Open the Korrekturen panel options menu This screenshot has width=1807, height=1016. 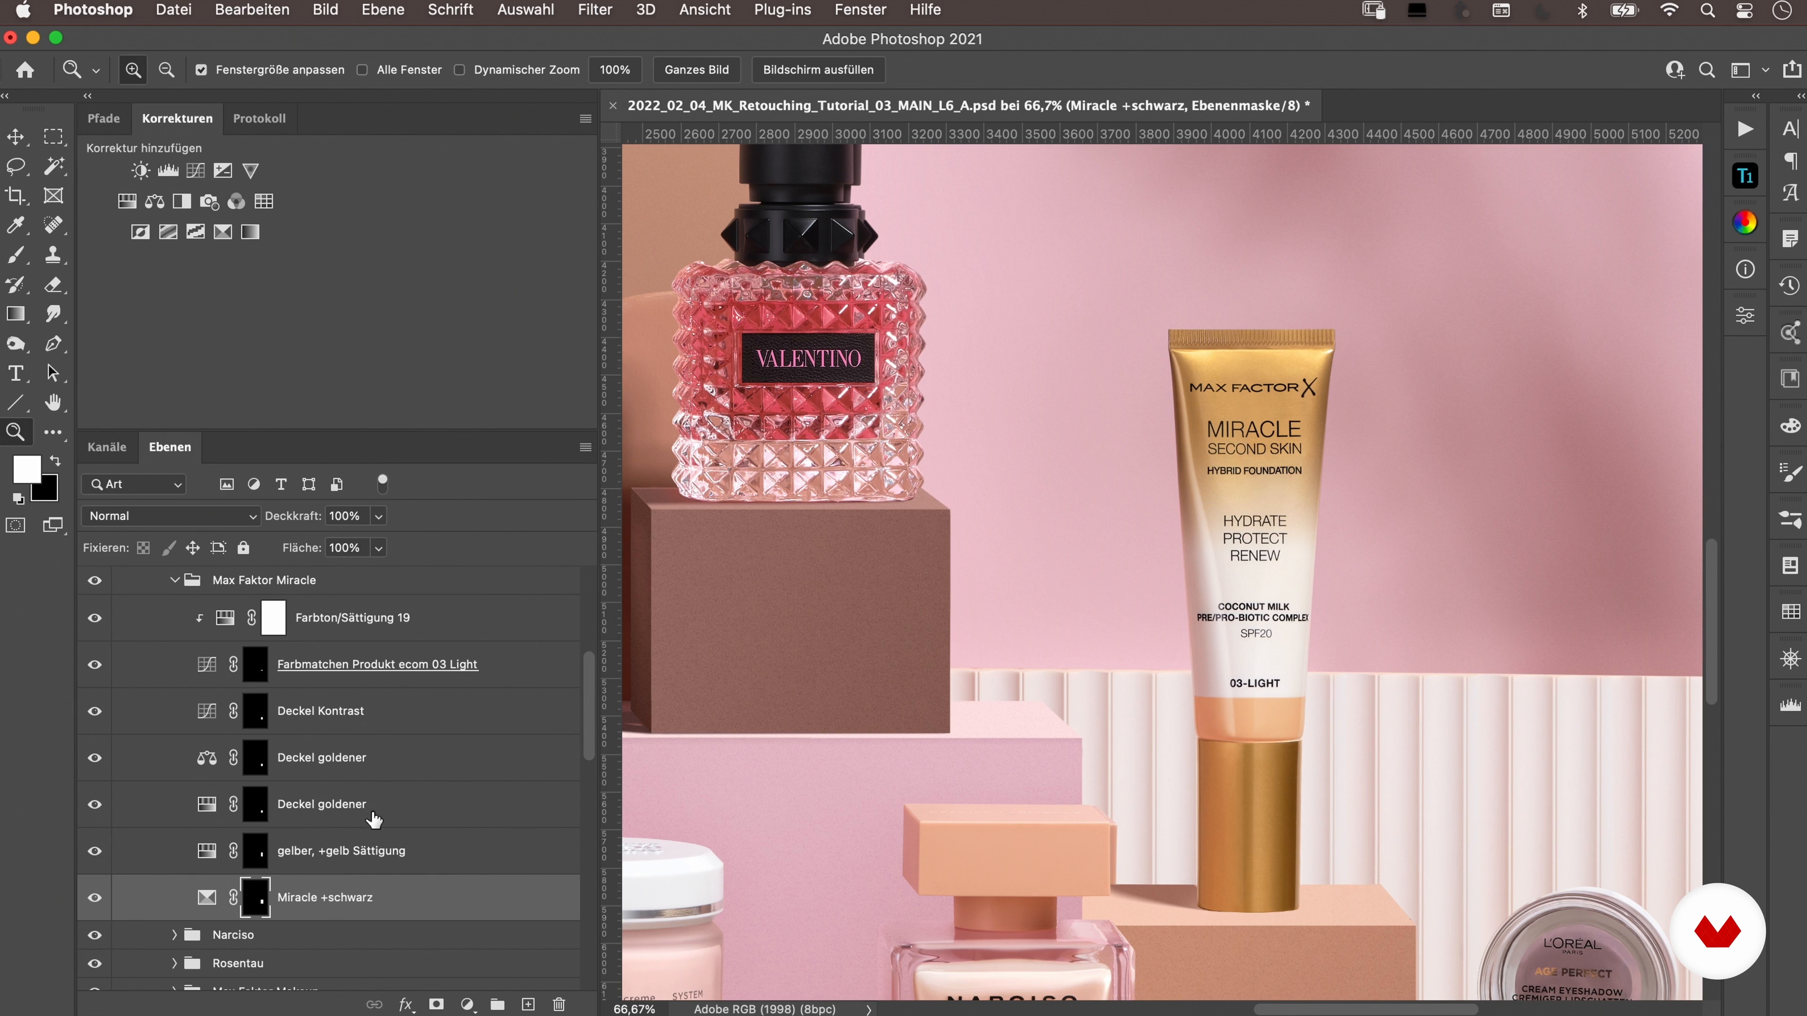(586, 119)
